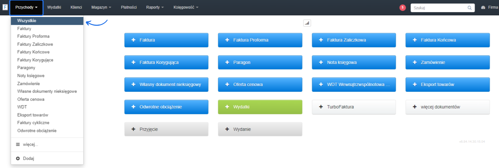Screen dimensions: 499x168
Task: Choose Faktury Zaliczkowe from the menu
Action: (47, 44)
